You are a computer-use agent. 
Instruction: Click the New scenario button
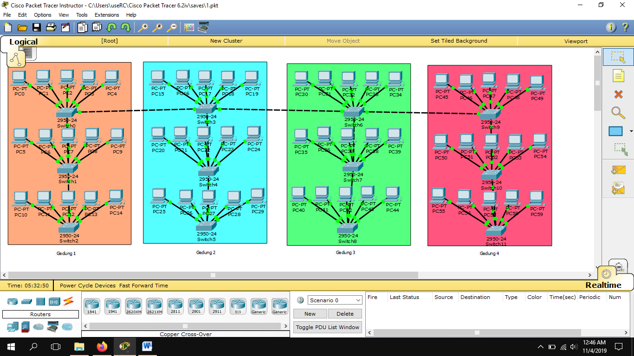point(310,314)
